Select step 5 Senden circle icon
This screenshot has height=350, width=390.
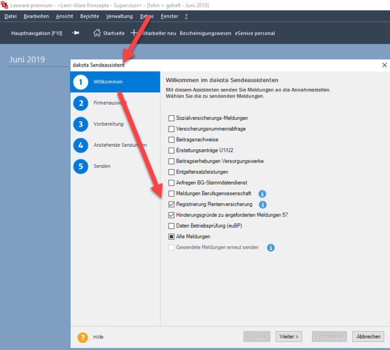click(x=80, y=166)
